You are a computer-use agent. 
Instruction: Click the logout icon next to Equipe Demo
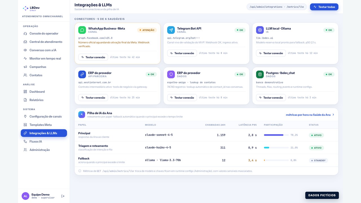pyautogui.click(x=63, y=196)
